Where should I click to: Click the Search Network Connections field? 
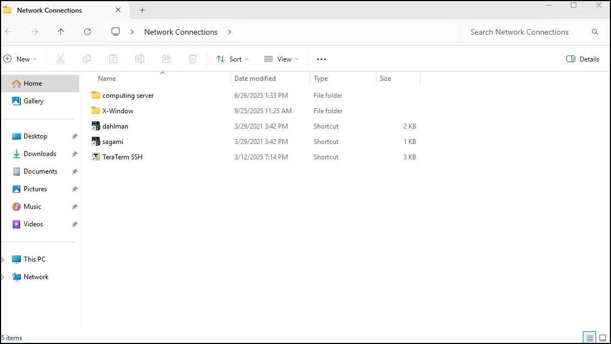coord(528,32)
